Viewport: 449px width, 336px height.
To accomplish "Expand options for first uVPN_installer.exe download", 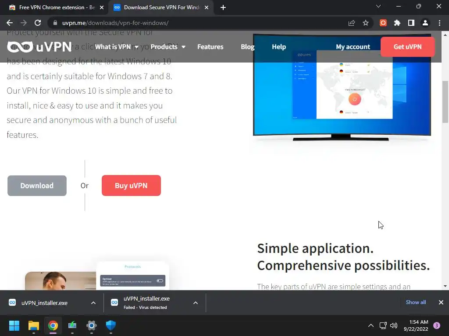I will pyautogui.click(x=93, y=303).
